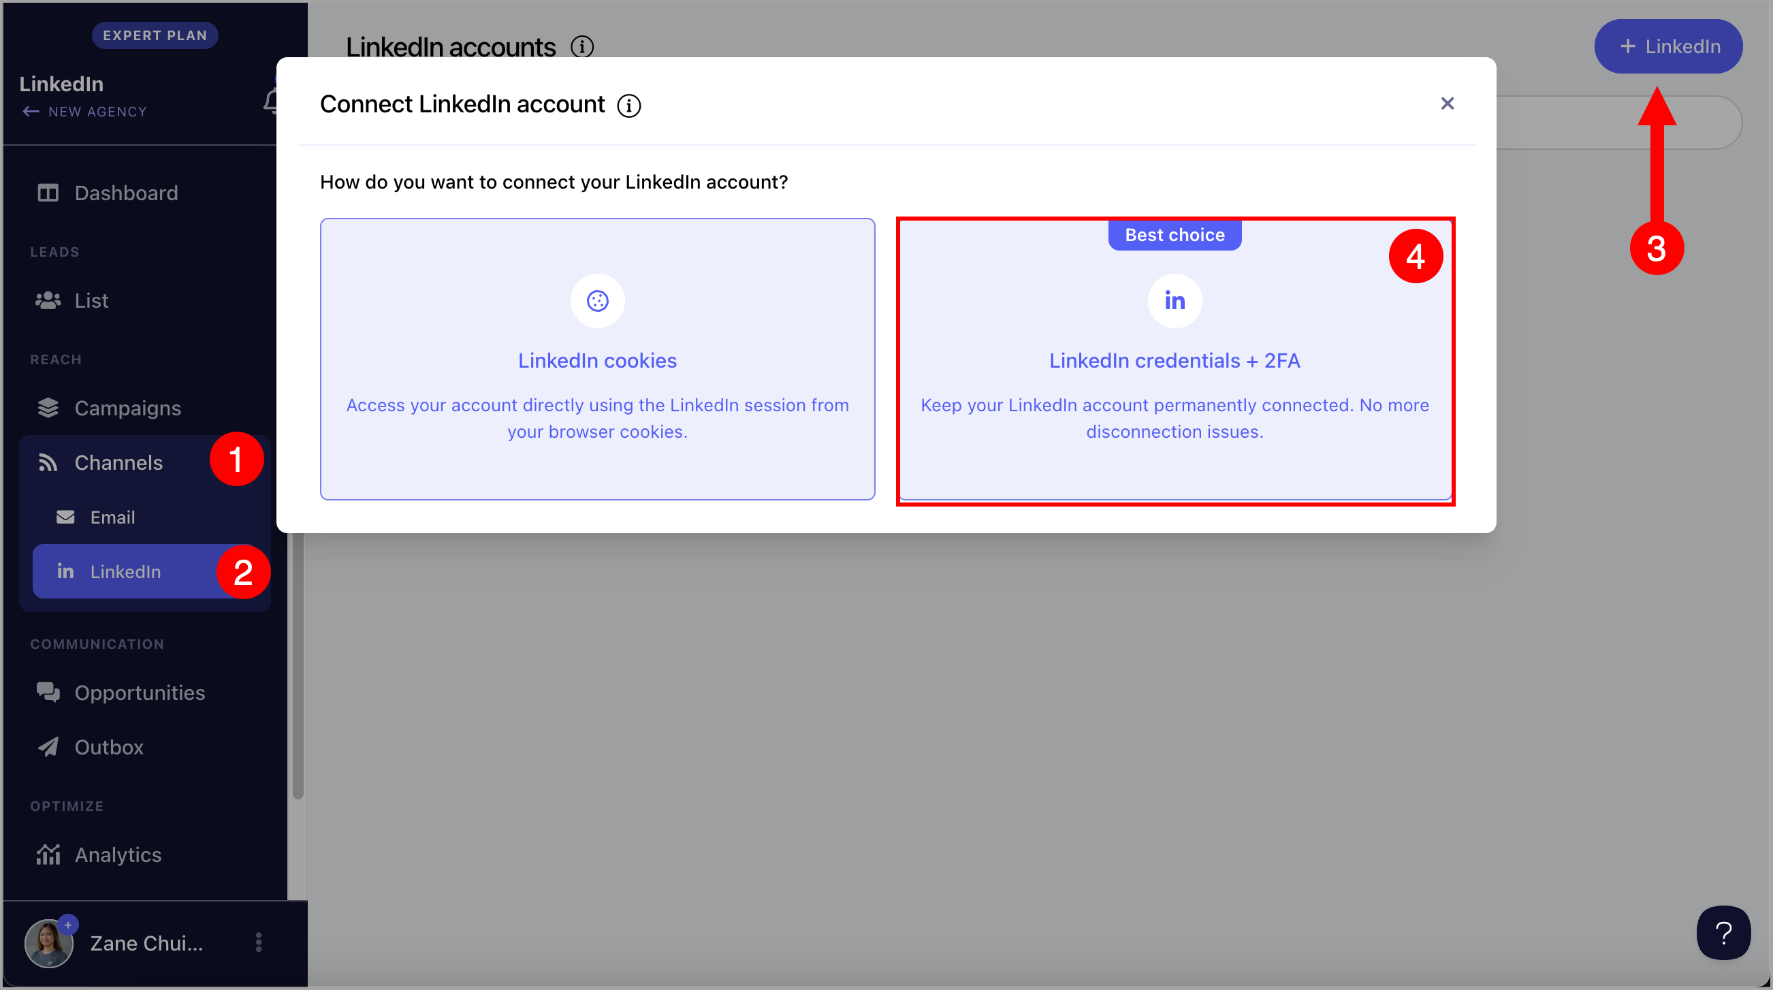The height and width of the screenshot is (990, 1773).
Task: Click the Best choice badge
Action: click(1175, 235)
